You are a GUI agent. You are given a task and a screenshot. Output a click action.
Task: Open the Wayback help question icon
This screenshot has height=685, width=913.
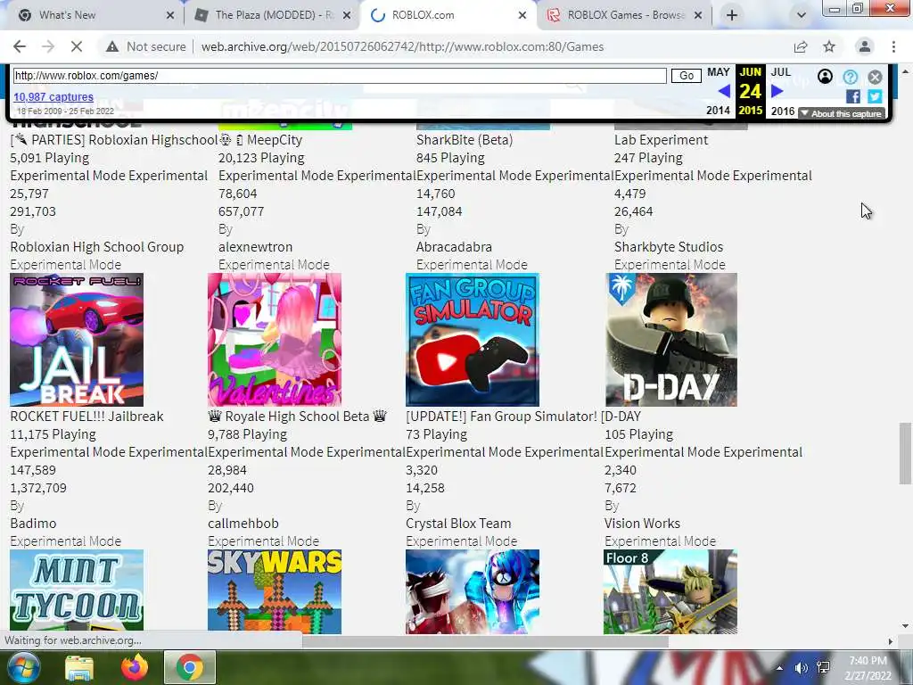(850, 77)
